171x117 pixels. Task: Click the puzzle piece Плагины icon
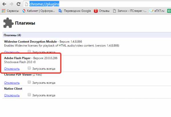8,23
